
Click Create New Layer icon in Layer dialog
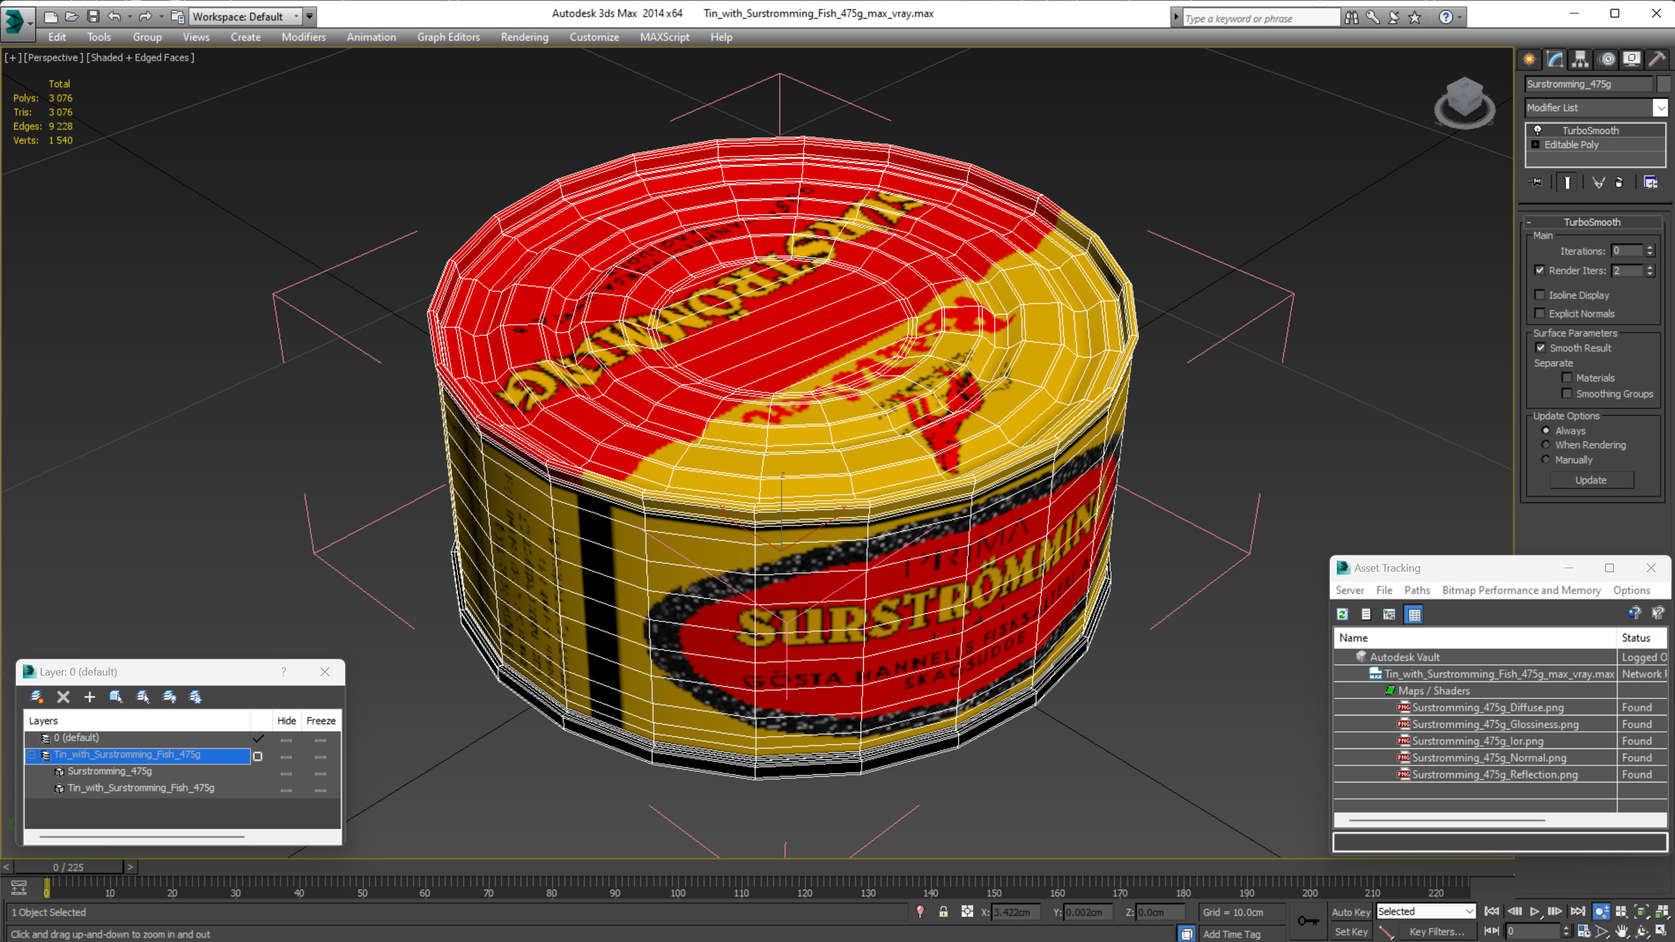pyautogui.click(x=37, y=697)
